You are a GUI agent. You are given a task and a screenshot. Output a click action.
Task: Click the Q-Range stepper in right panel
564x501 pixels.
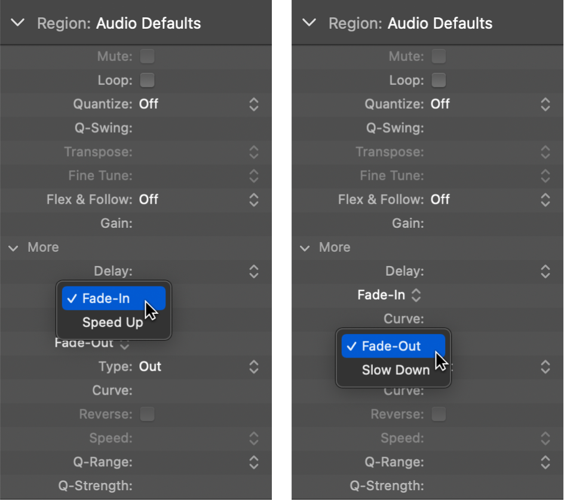(545, 462)
